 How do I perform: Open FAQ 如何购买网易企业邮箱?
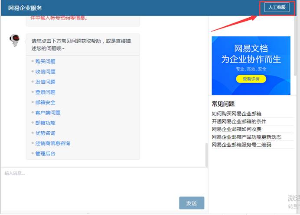(236, 114)
